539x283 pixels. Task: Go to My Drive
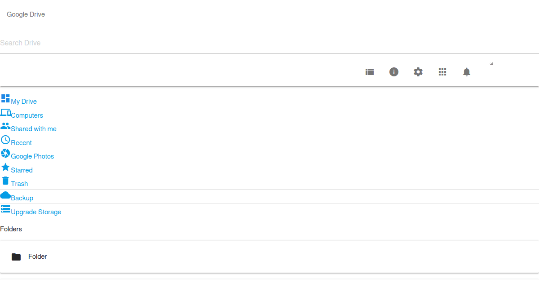click(23, 101)
